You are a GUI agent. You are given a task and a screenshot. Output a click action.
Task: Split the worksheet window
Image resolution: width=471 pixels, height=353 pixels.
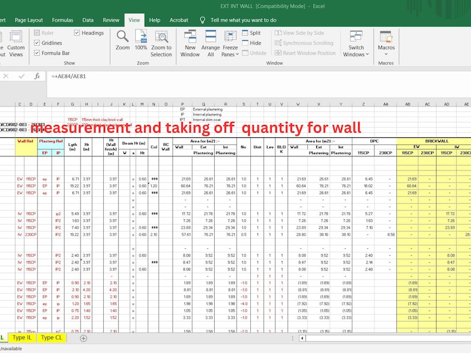[x=252, y=33]
